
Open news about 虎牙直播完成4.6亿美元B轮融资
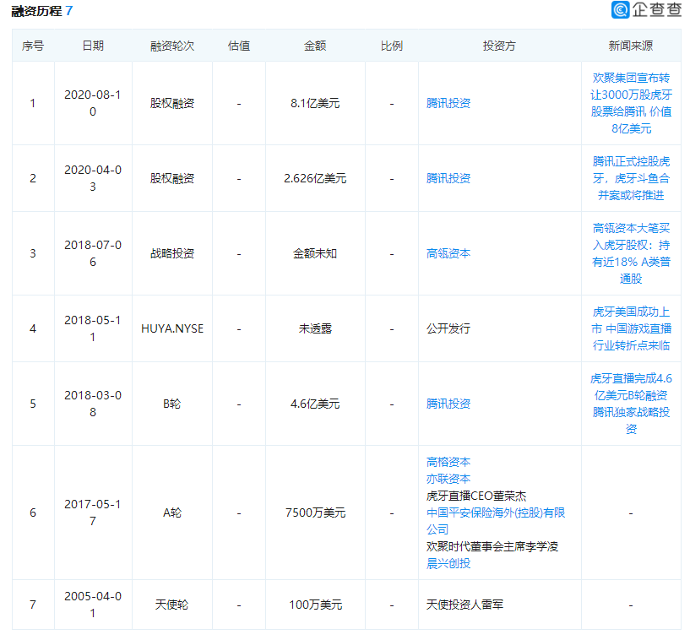tap(633, 404)
